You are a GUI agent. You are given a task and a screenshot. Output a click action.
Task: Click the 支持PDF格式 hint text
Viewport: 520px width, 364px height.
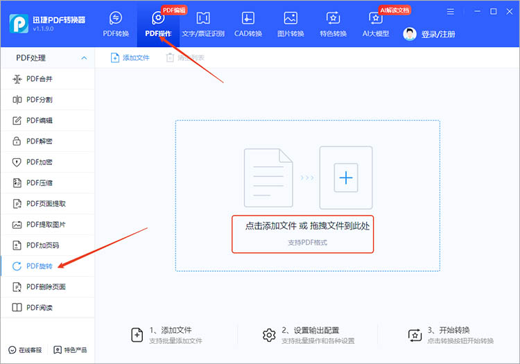pyautogui.click(x=307, y=243)
